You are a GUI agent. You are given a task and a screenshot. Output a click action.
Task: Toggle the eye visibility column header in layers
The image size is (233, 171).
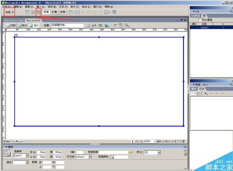(x=193, y=24)
